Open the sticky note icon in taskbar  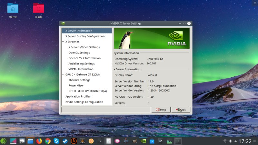pos(100,141)
